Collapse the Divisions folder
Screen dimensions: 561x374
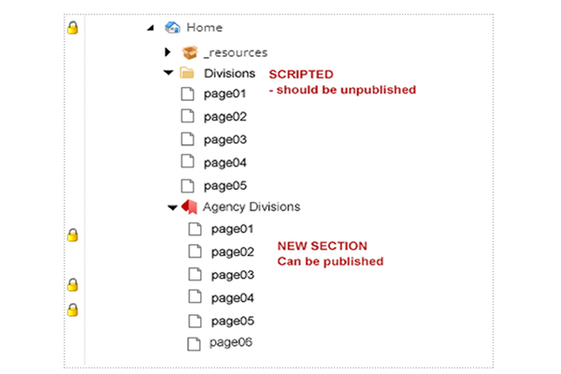[x=168, y=73]
